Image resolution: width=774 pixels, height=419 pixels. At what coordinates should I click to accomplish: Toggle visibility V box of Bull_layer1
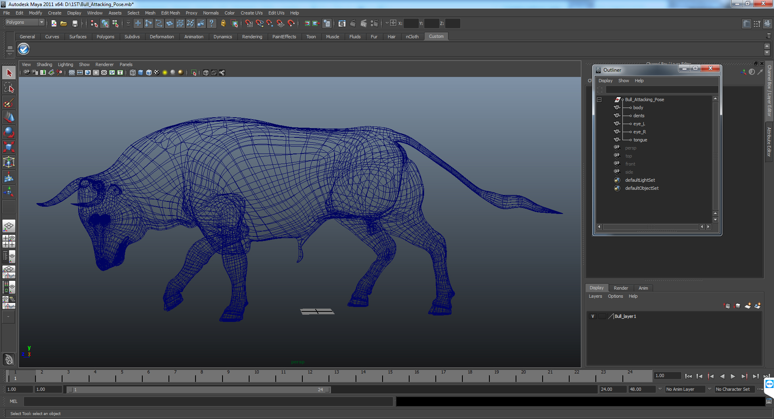click(593, 316)
